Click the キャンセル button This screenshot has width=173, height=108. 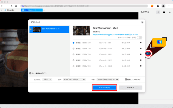(x=131, y=88)
